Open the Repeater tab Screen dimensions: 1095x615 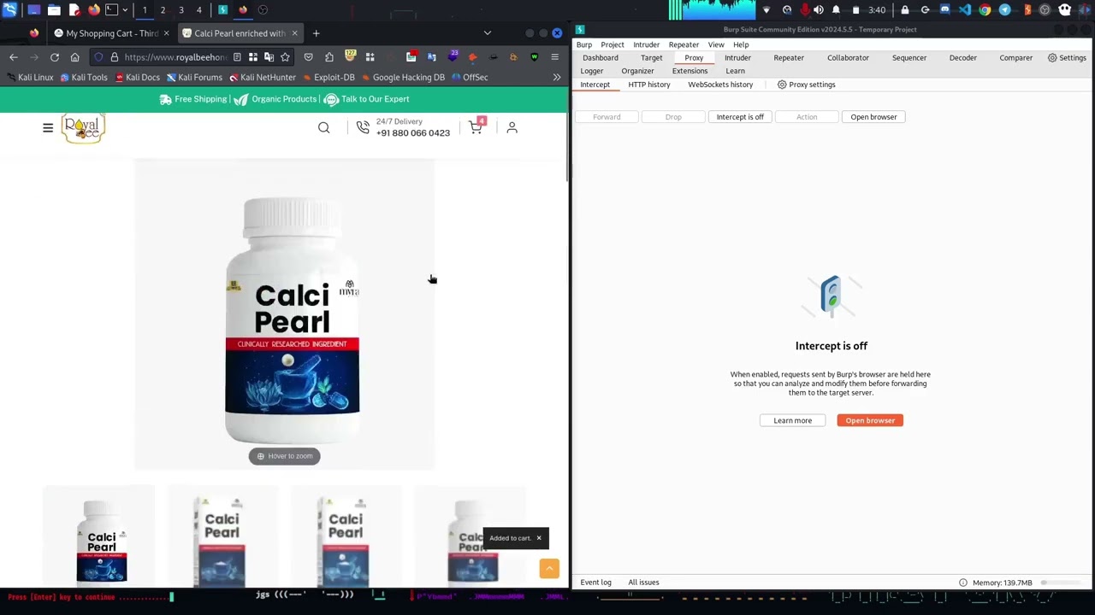click(x=789, y=58)
